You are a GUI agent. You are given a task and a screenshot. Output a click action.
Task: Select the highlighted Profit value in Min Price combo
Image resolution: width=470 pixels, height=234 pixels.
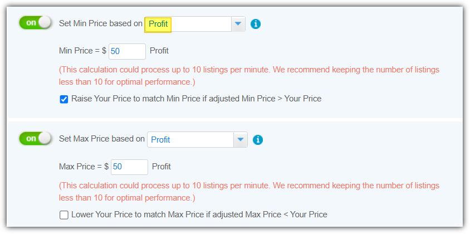(x=158, y=24)
